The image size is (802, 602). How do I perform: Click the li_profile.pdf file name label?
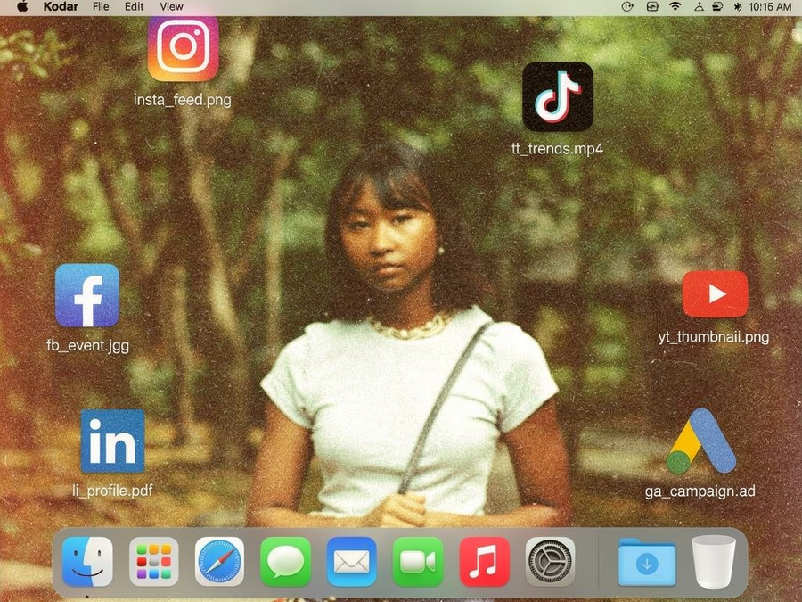click(x=112, y=491)
